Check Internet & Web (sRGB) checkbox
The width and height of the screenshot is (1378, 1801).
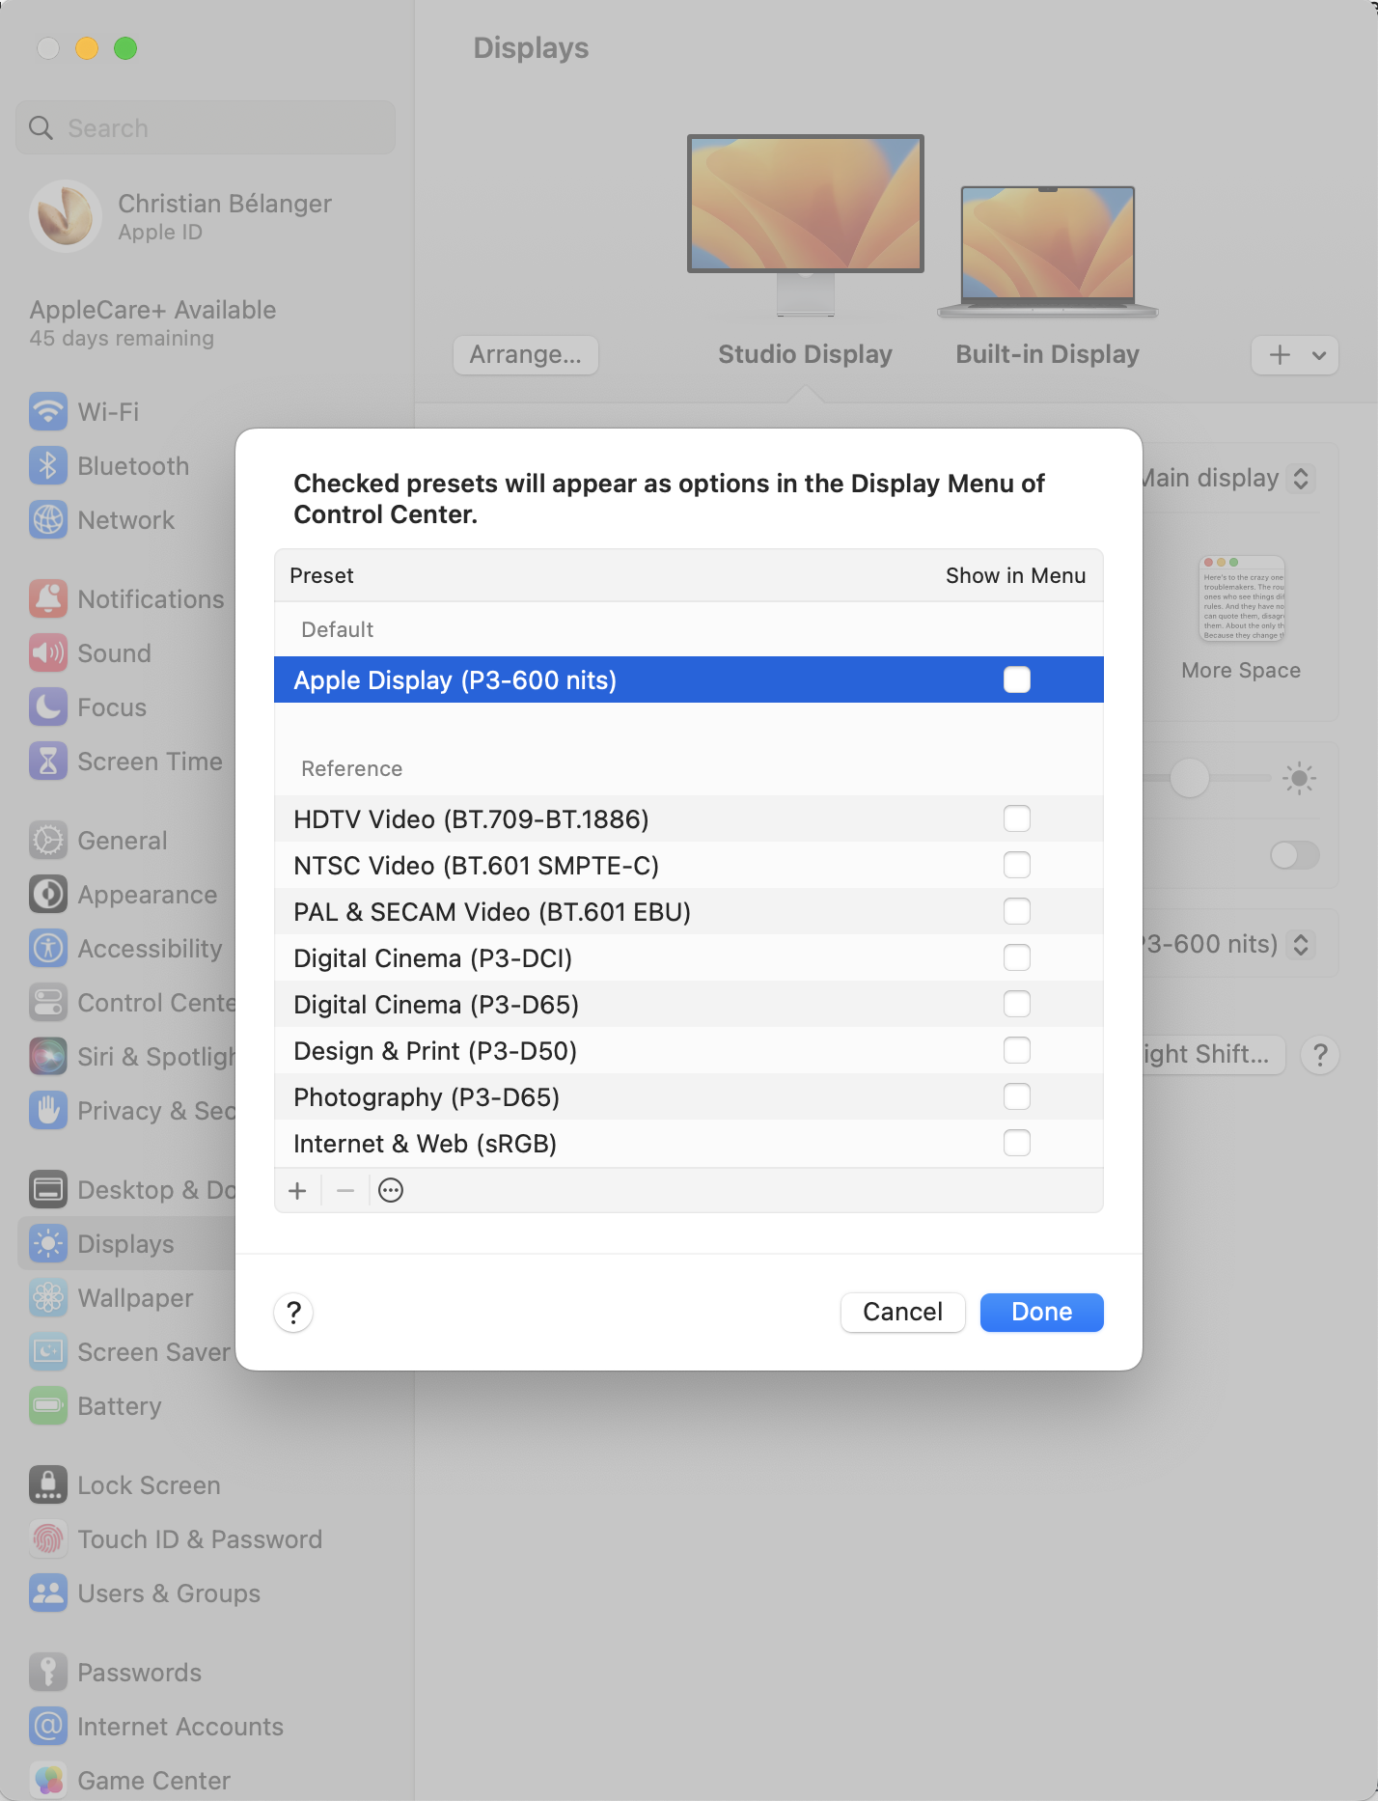1017,1144
